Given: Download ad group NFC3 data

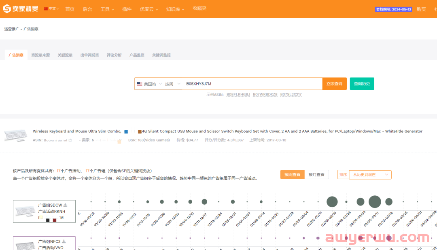Looking at the screenshot, I should [x=64, y=241].
